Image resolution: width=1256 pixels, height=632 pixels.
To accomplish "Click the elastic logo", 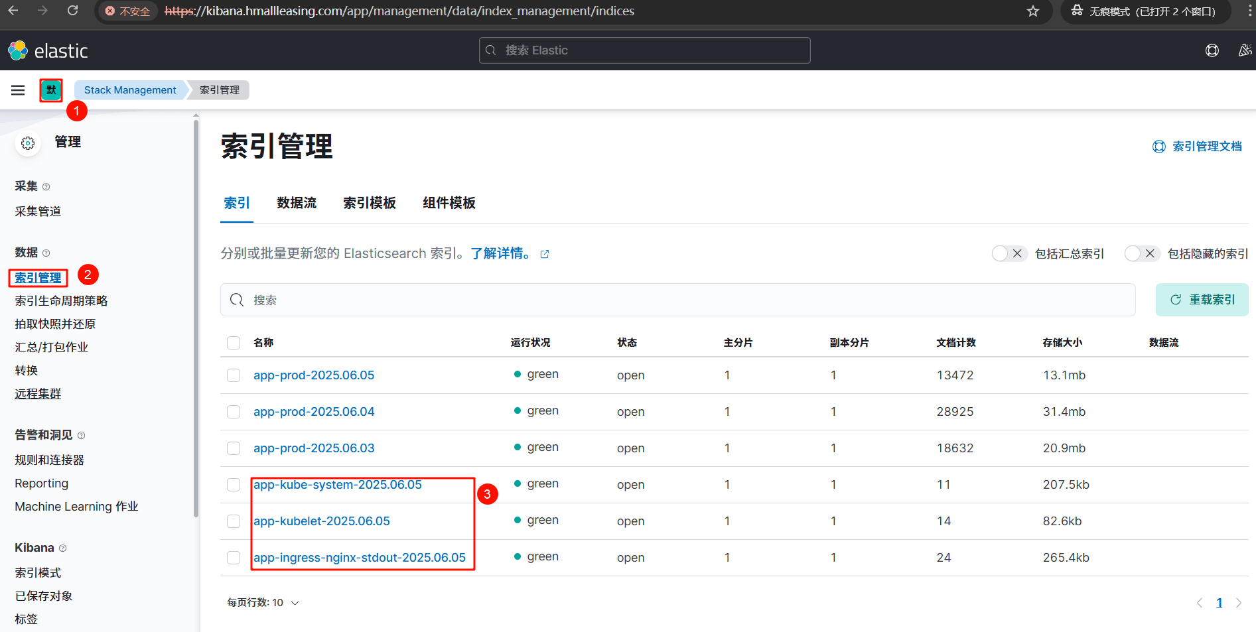I will tap(48, 51).
